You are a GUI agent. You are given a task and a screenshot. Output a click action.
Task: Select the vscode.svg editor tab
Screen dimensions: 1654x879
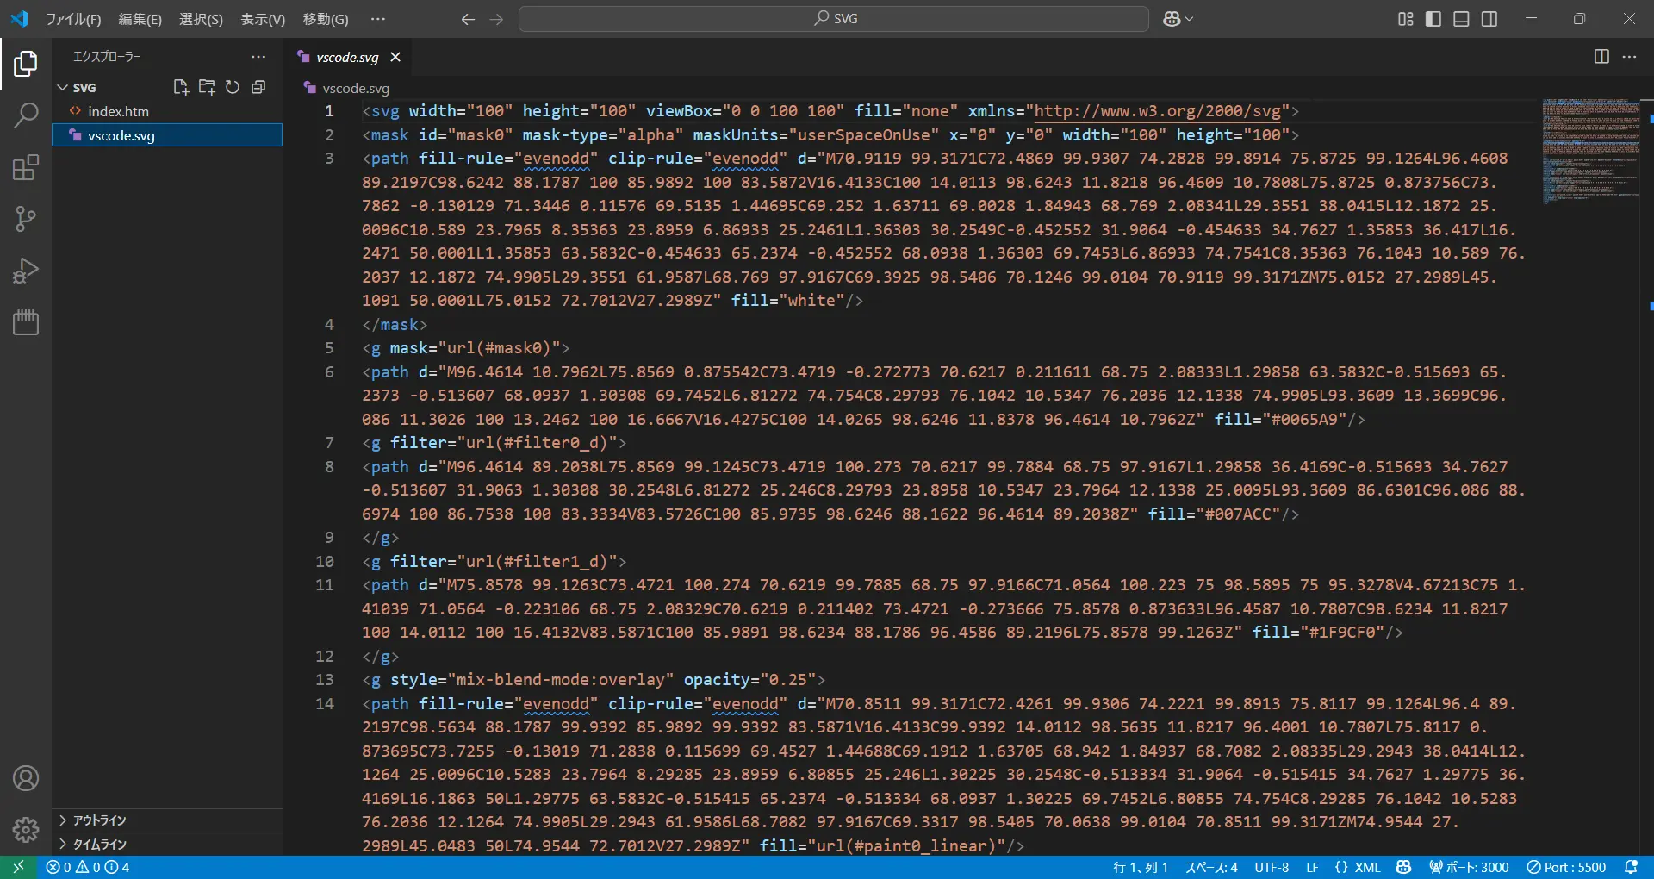point(346,57)
